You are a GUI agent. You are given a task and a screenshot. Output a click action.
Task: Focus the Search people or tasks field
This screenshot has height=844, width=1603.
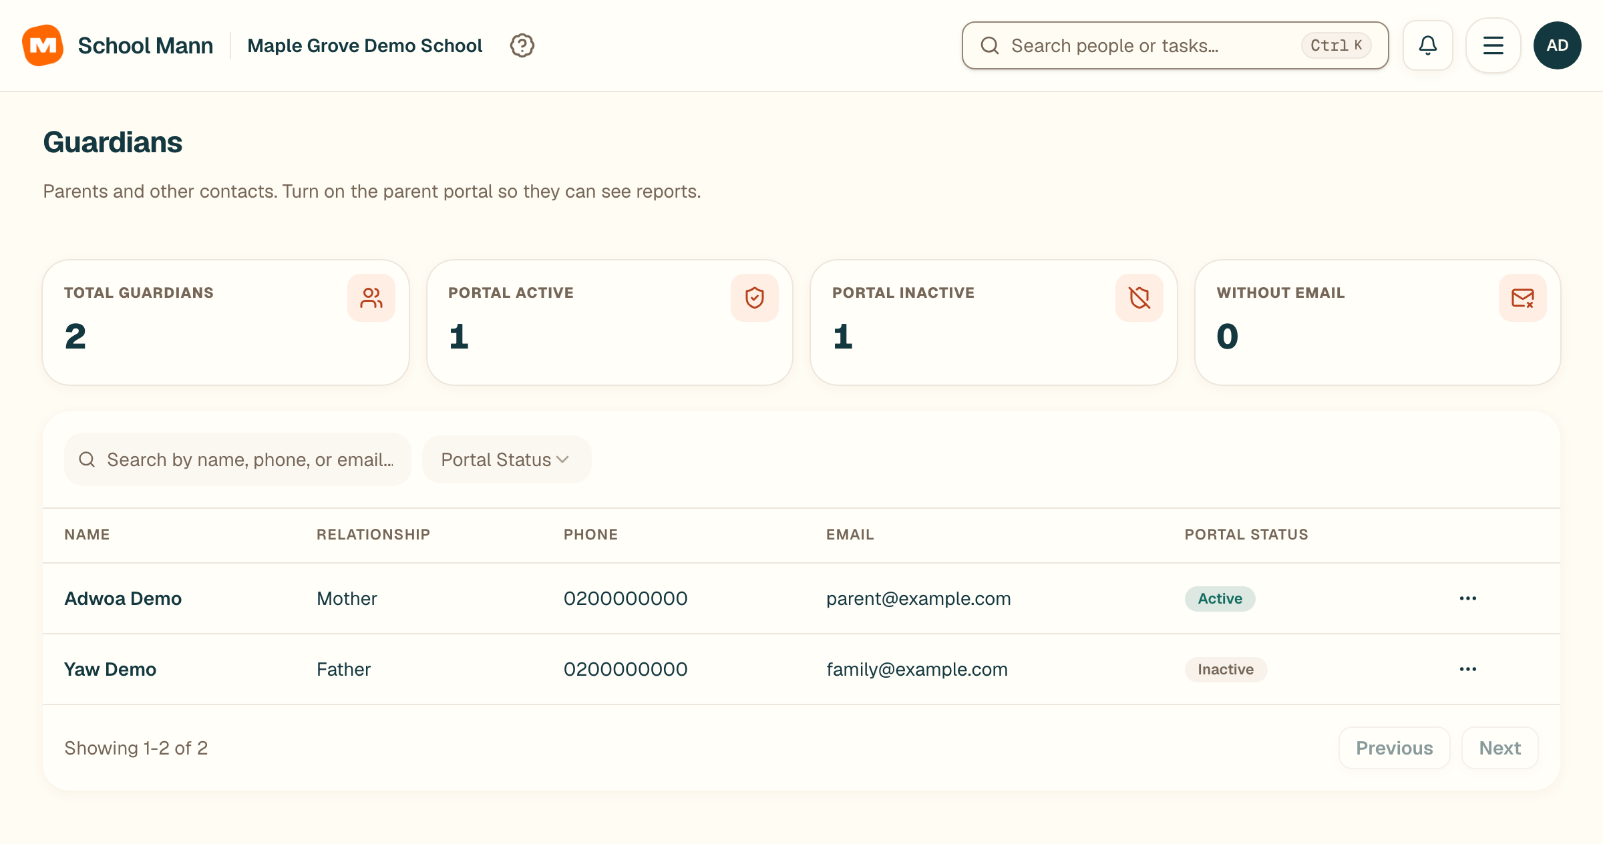click(x=1175, y=45)
